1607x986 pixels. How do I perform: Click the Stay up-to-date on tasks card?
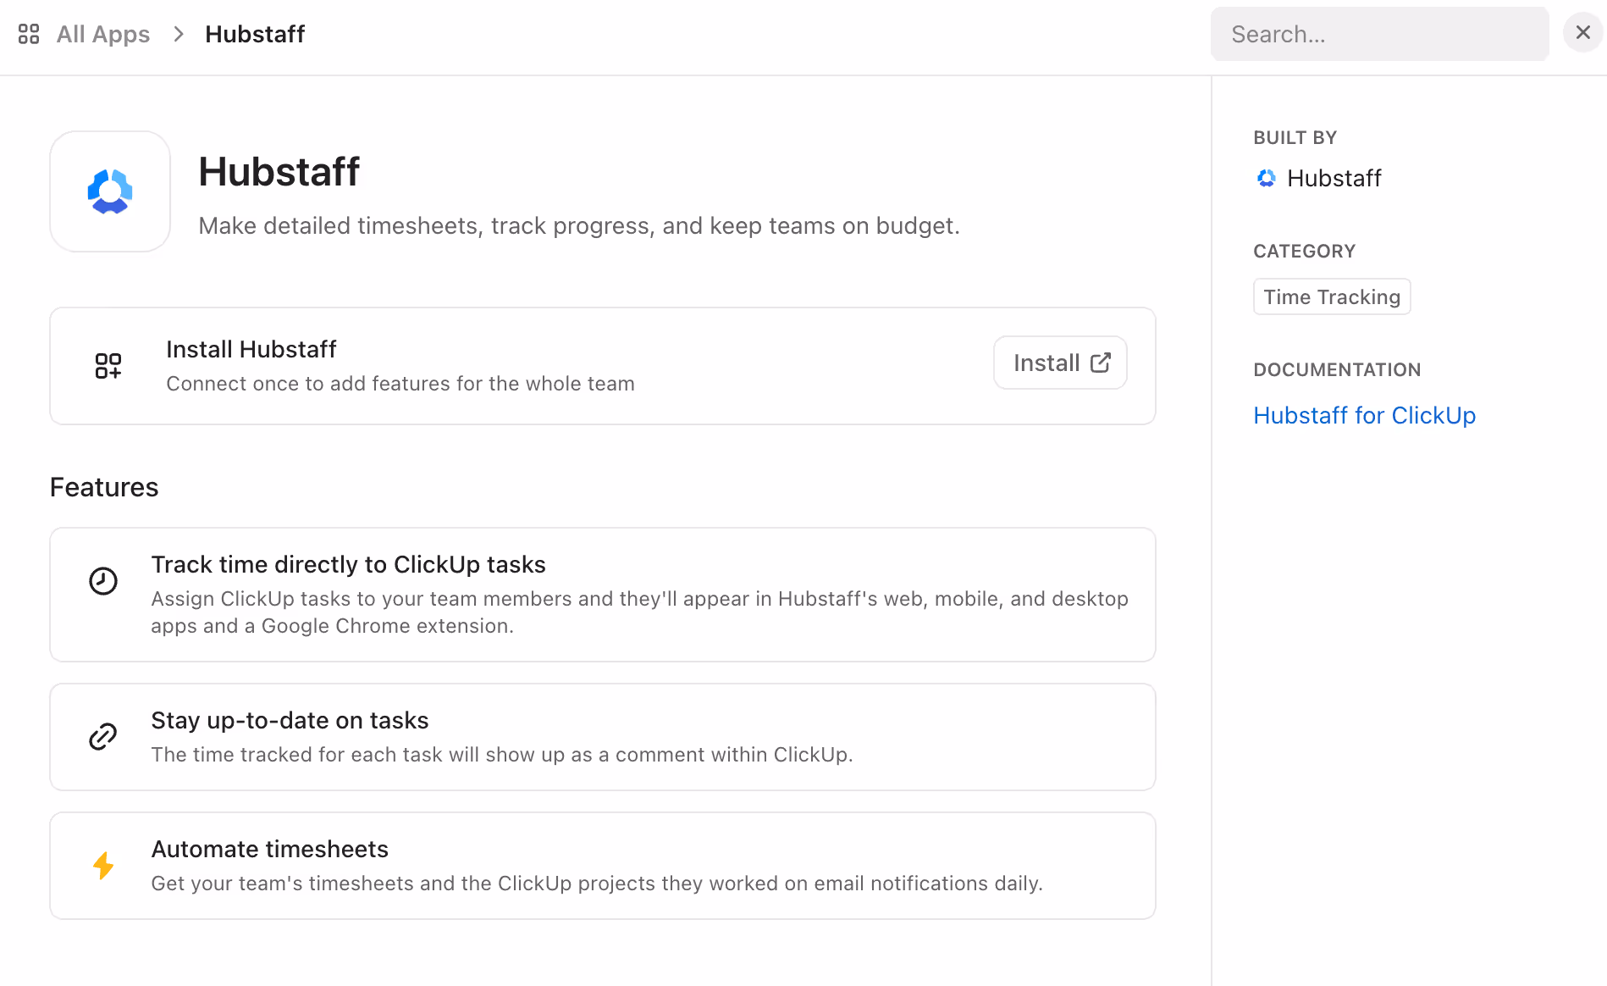point(602,736)
